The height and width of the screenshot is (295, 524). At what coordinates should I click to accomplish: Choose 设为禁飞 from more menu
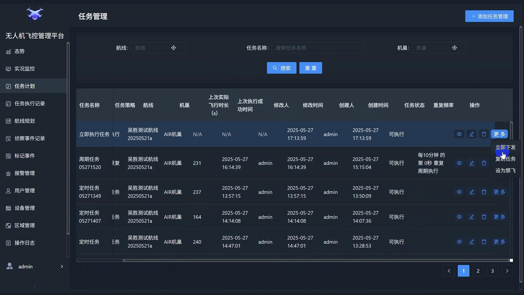point(505,171)
